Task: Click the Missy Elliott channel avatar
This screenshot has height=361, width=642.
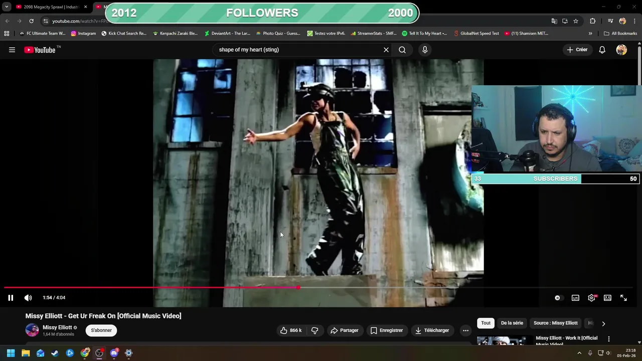Action: tap(32, 330)
